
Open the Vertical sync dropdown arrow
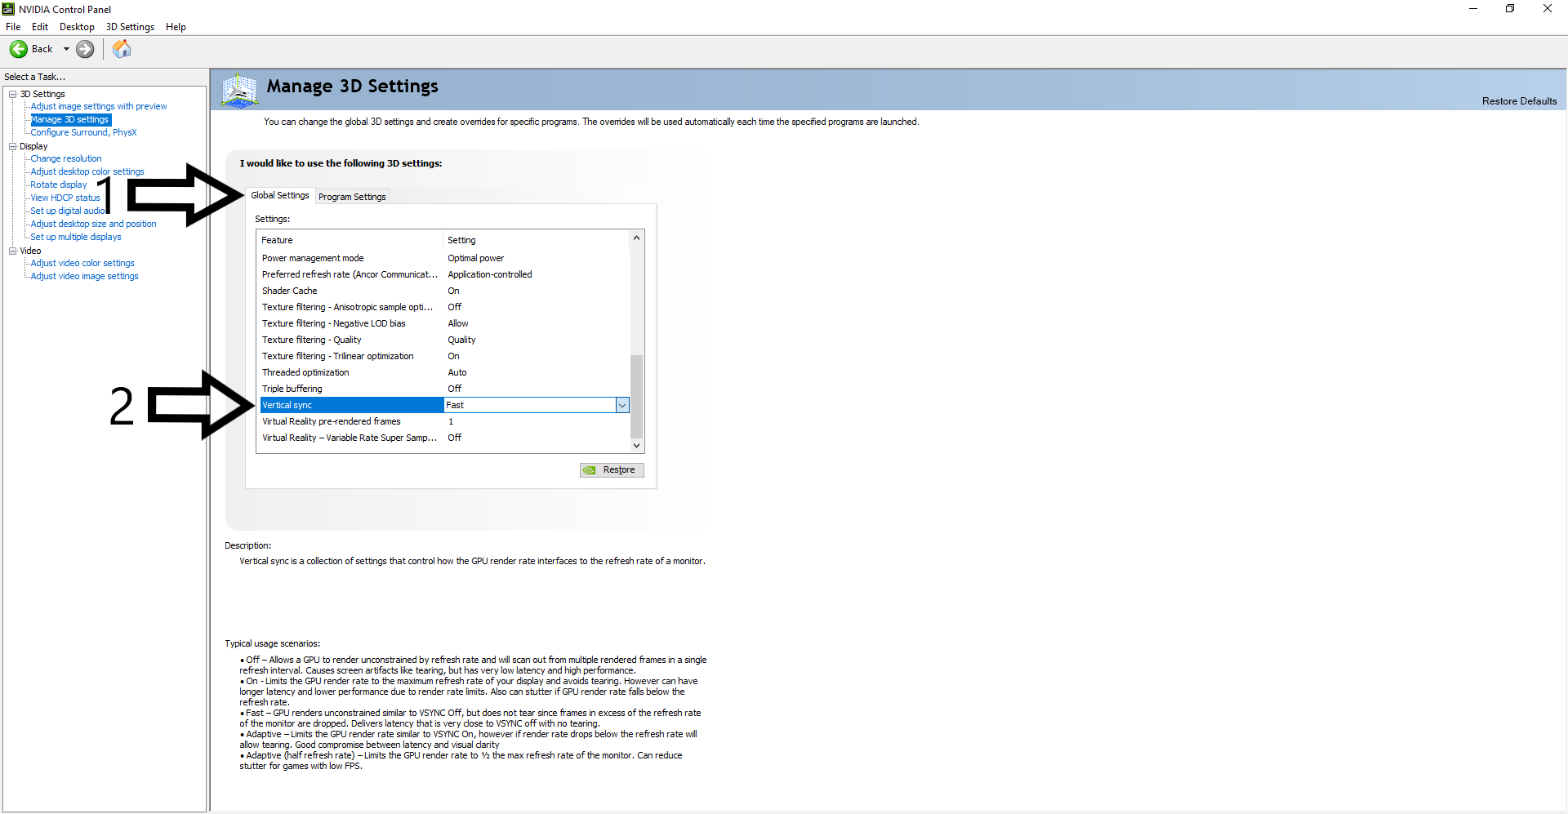622,405
